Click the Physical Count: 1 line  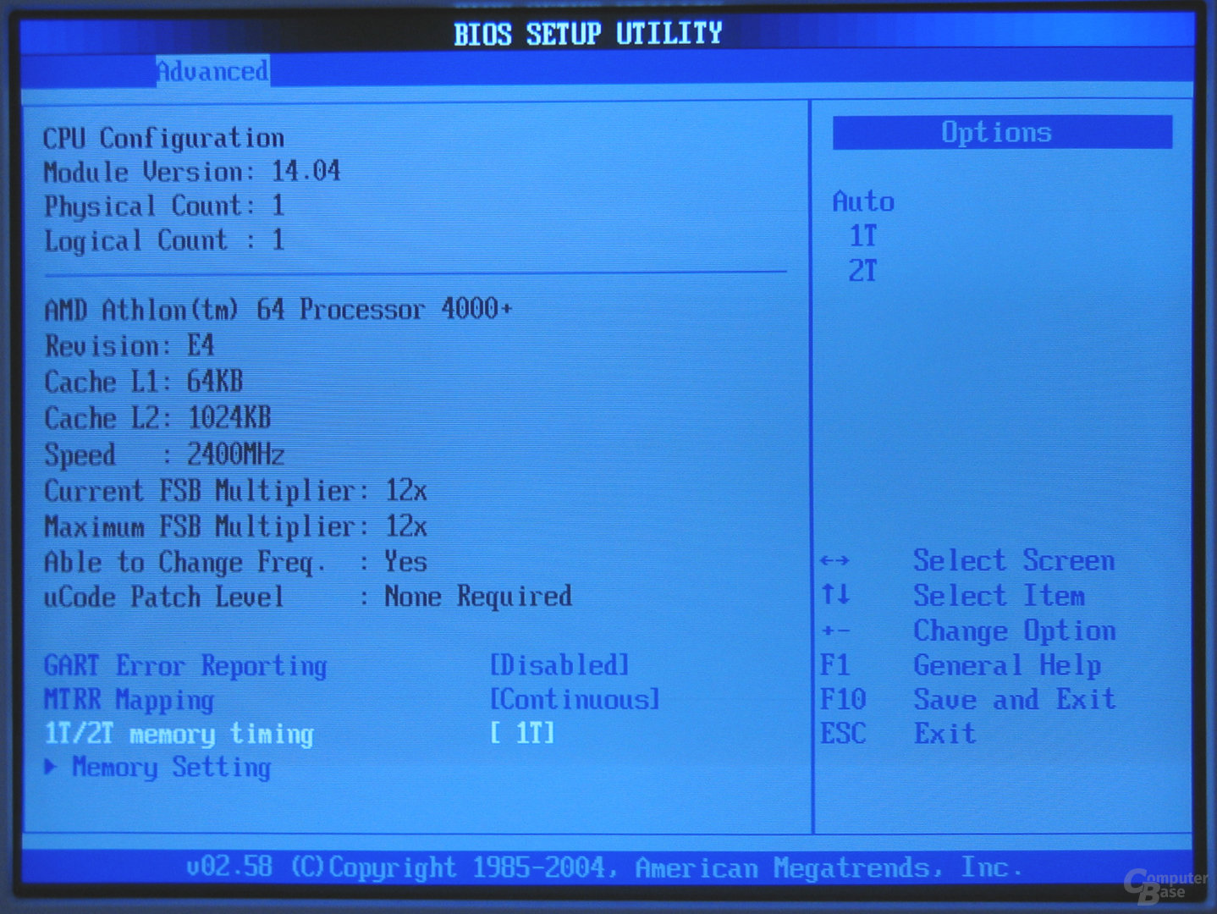(164, 206)
